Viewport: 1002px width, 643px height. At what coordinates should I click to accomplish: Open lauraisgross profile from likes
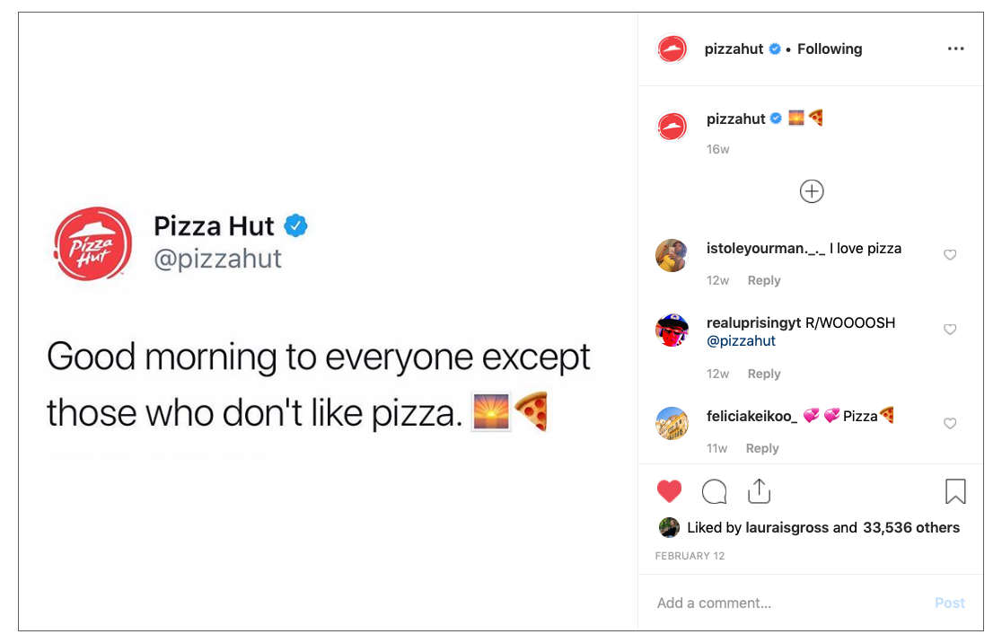click(x=787, y=527)
